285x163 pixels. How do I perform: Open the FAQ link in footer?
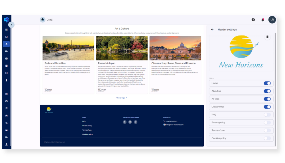tap(84, 121)
